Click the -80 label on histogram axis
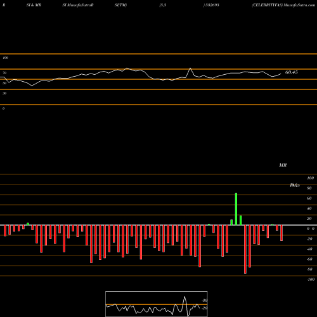This screenshot has width=317, height=317. click(309, 269)
